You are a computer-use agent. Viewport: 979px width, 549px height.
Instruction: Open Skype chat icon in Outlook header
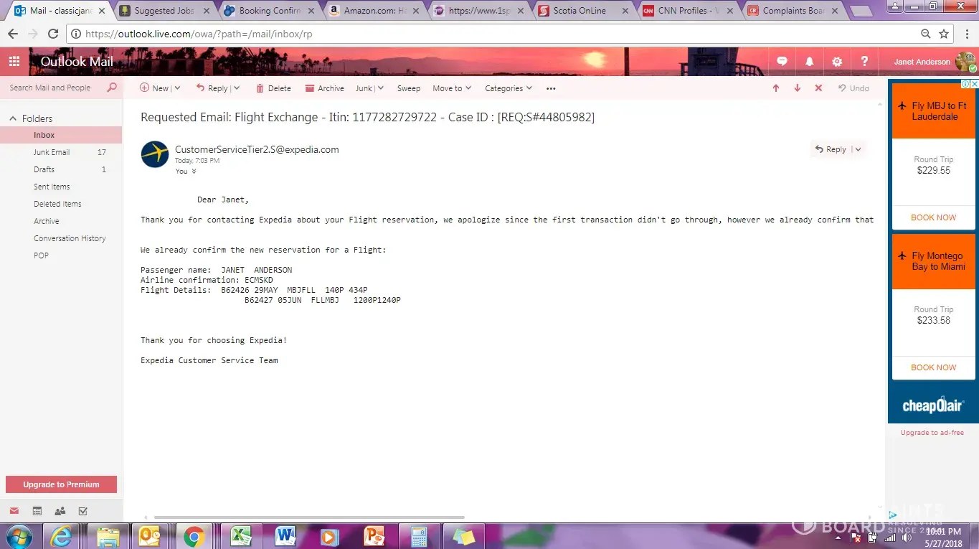(782, 62)
